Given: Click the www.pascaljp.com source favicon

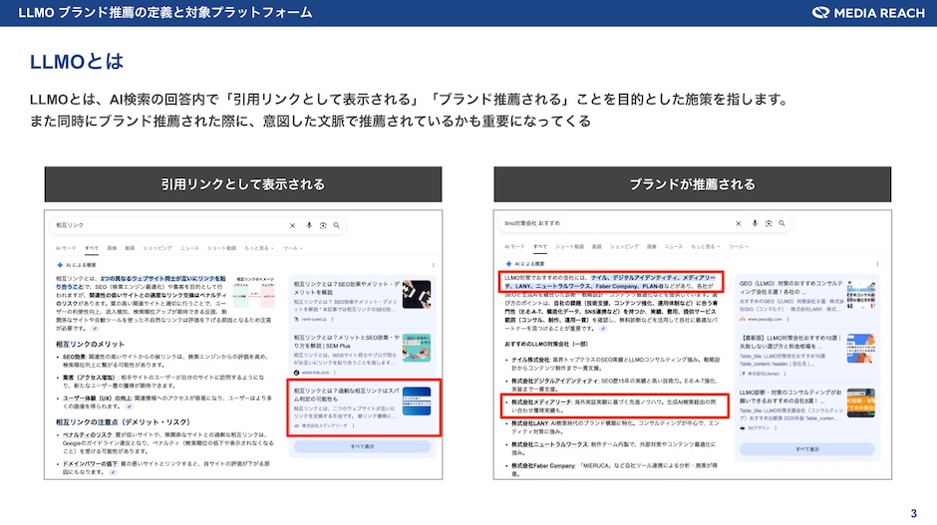Looking at the screenshot, I should coord(743,320).
